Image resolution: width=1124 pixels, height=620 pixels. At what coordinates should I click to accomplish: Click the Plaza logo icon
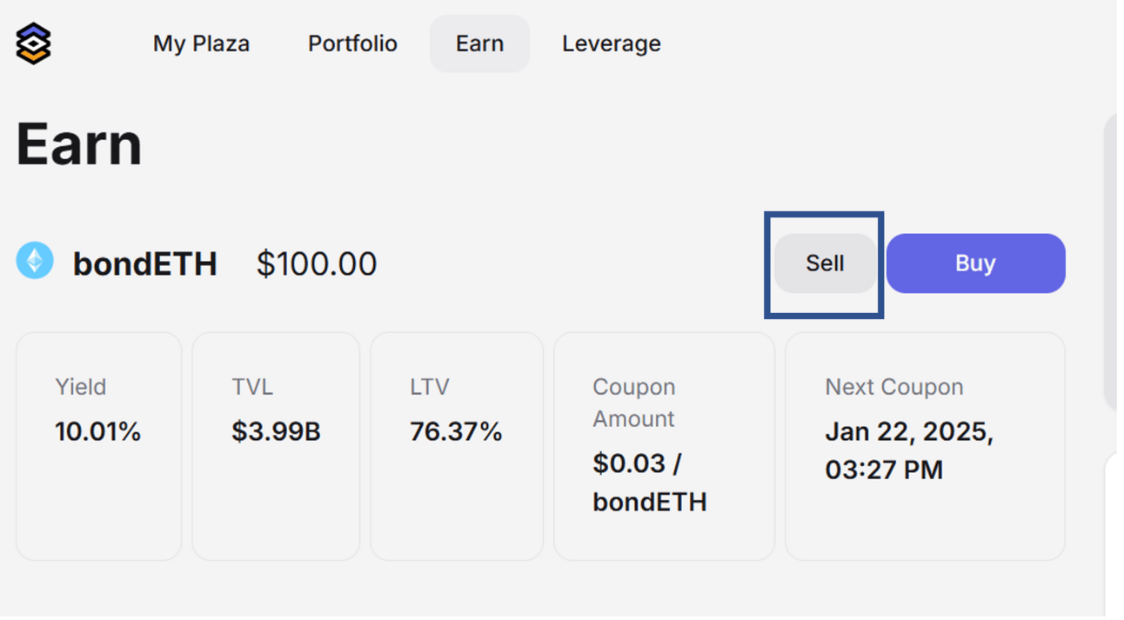[34, 43]
